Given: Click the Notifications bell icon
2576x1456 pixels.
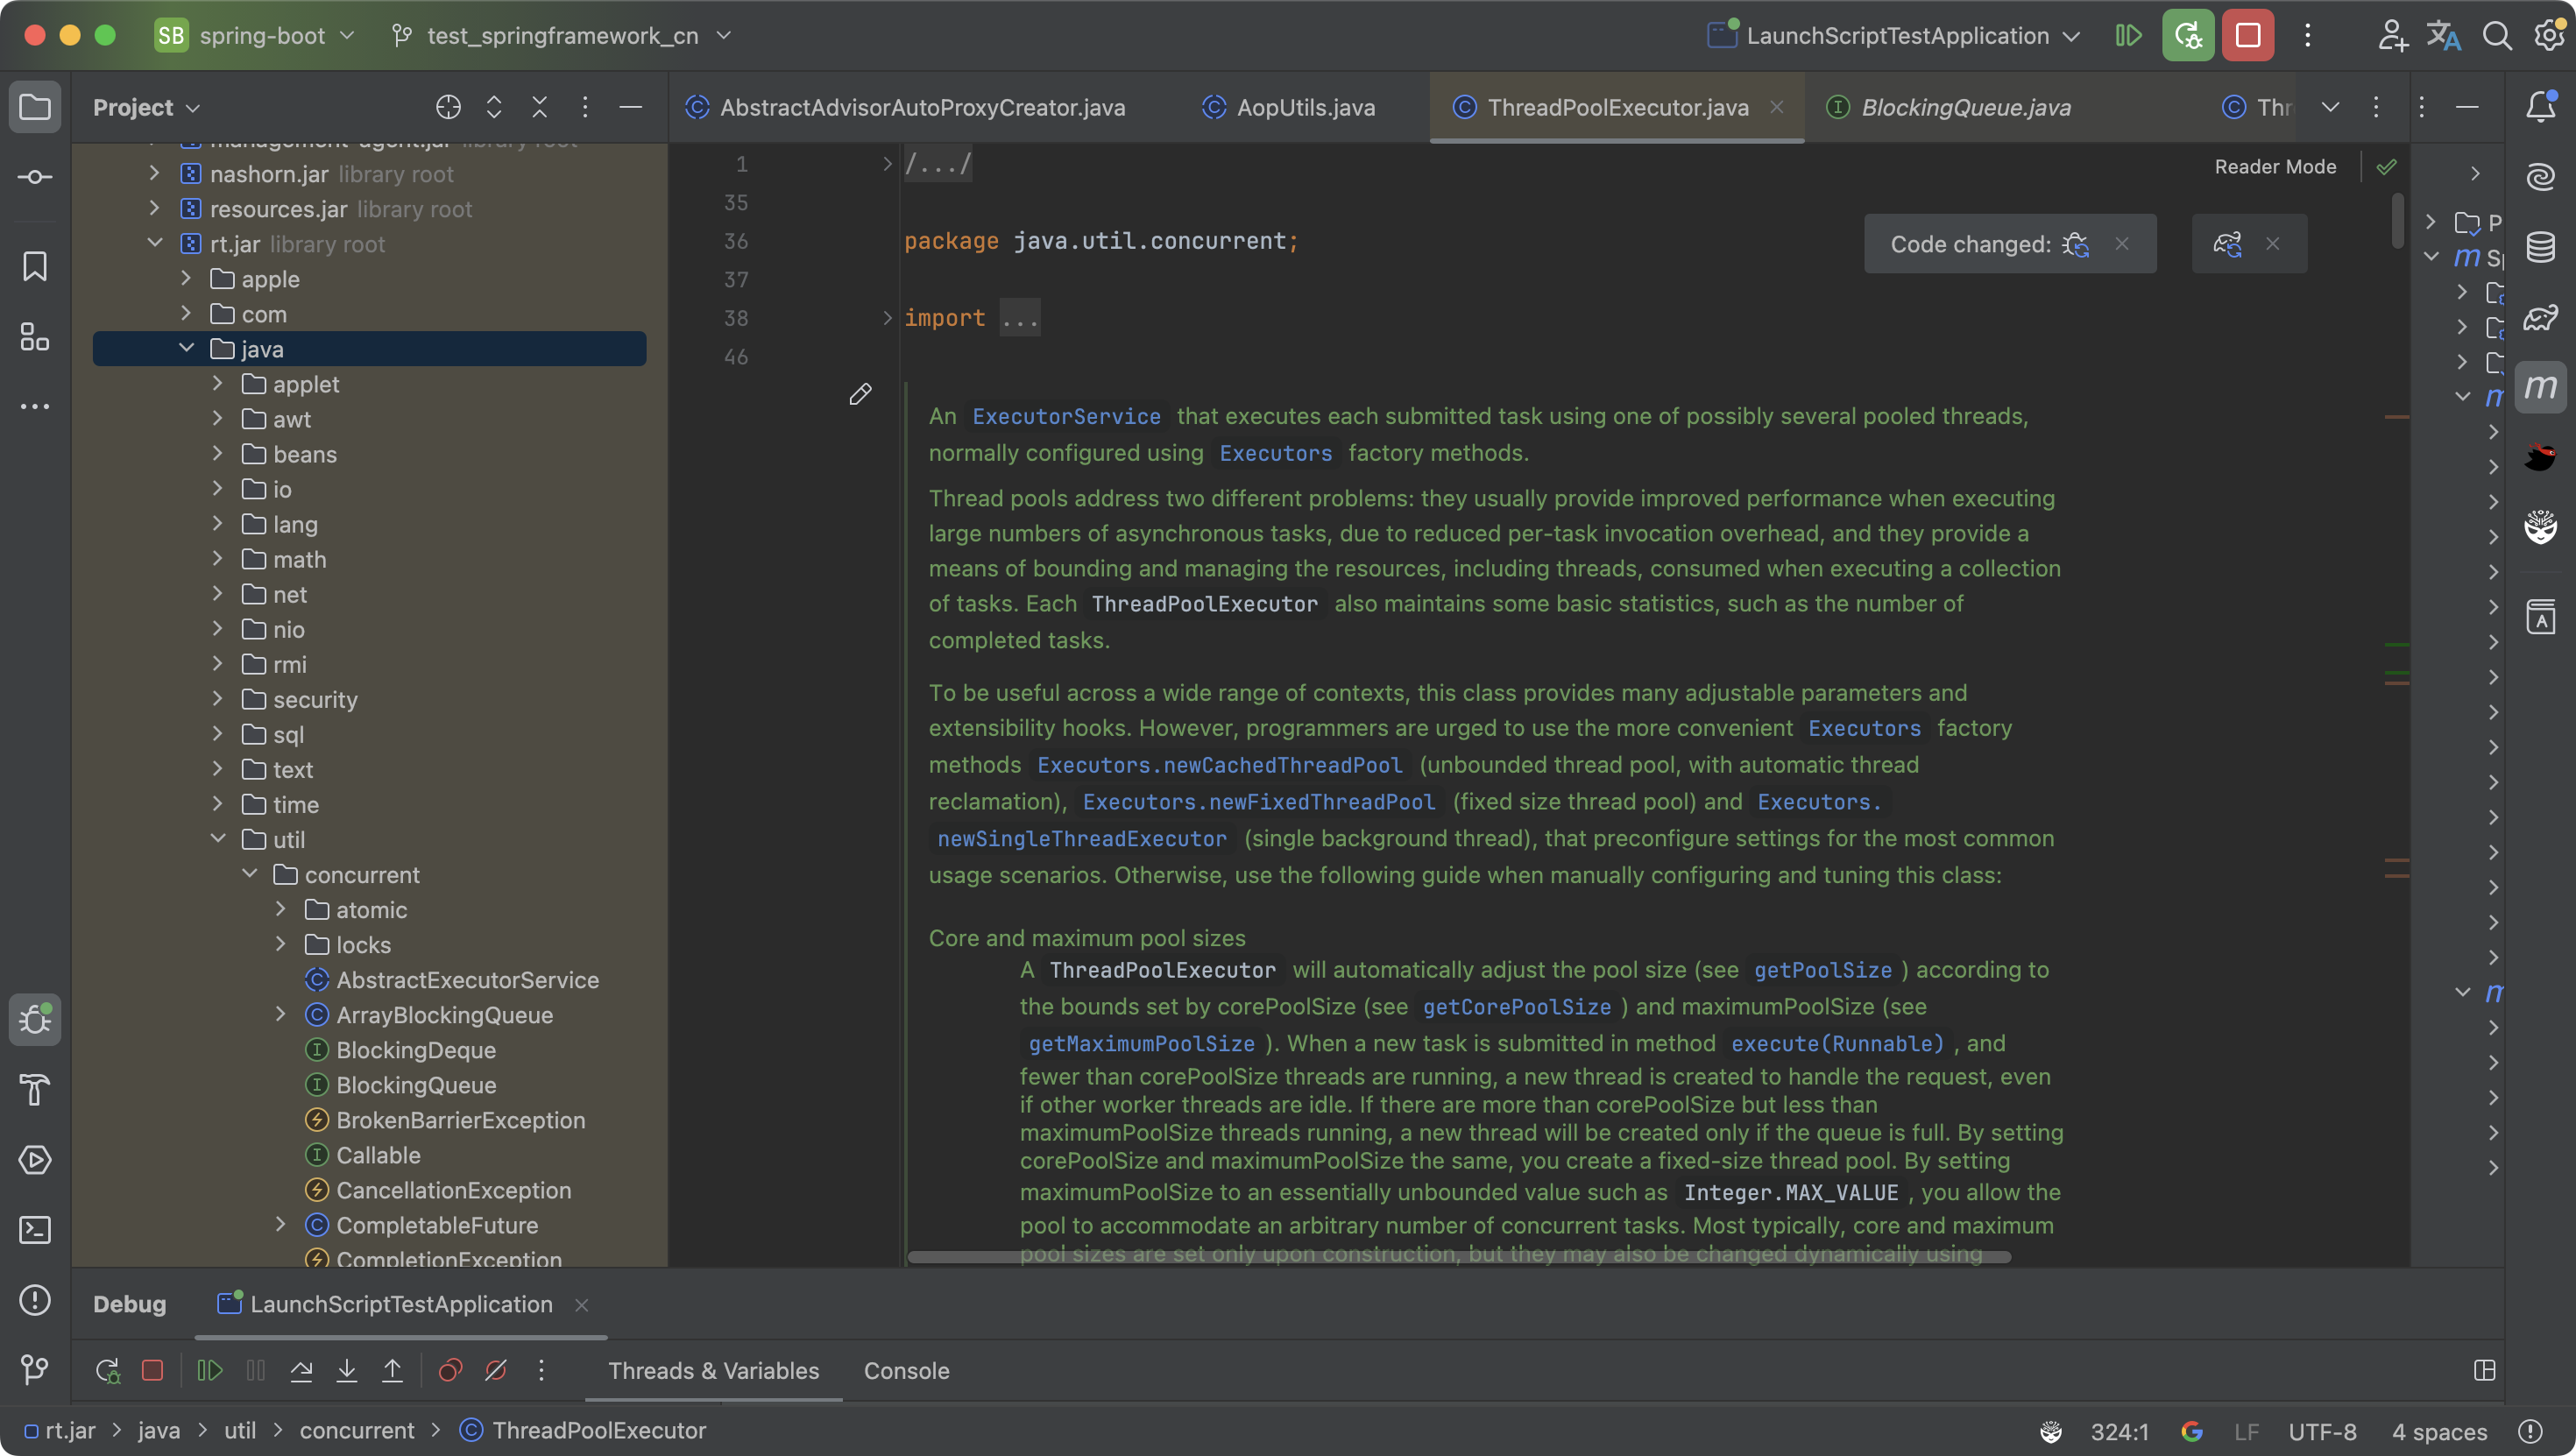Looking at the screenshot, I should (2540, 107).
